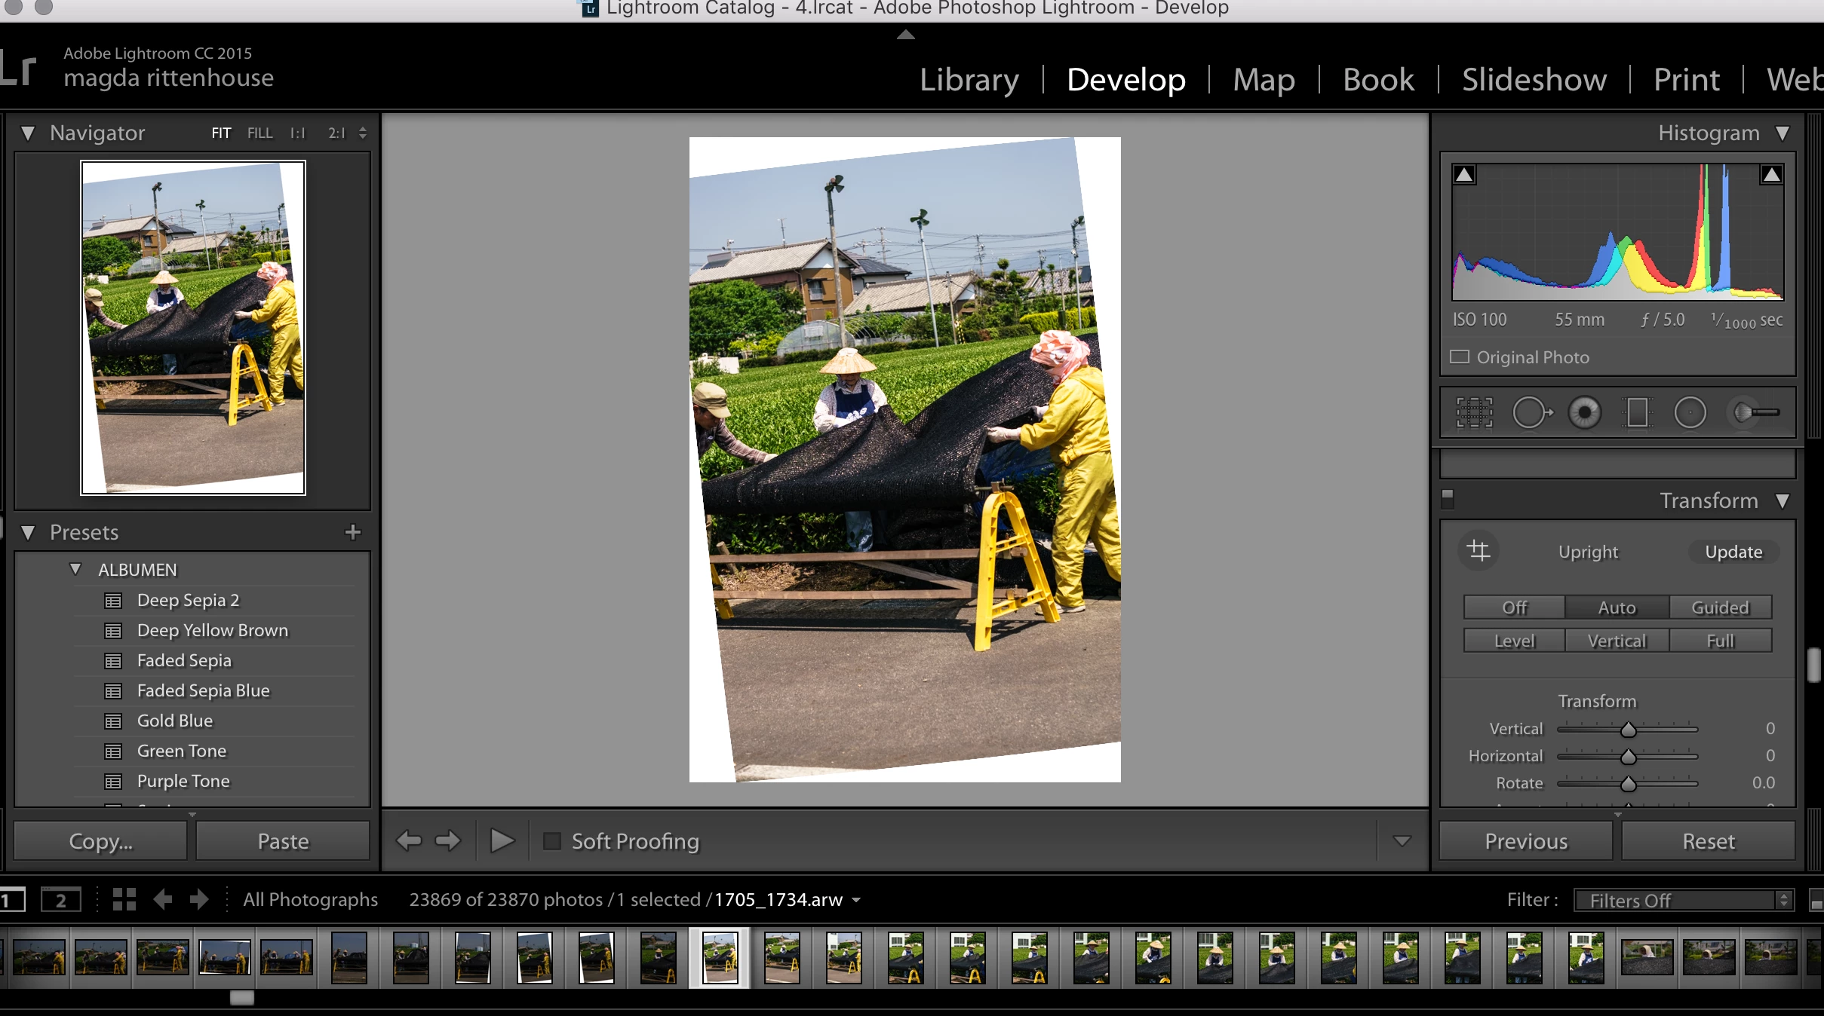Open the Slideshow module

(x=1534, y=80)
